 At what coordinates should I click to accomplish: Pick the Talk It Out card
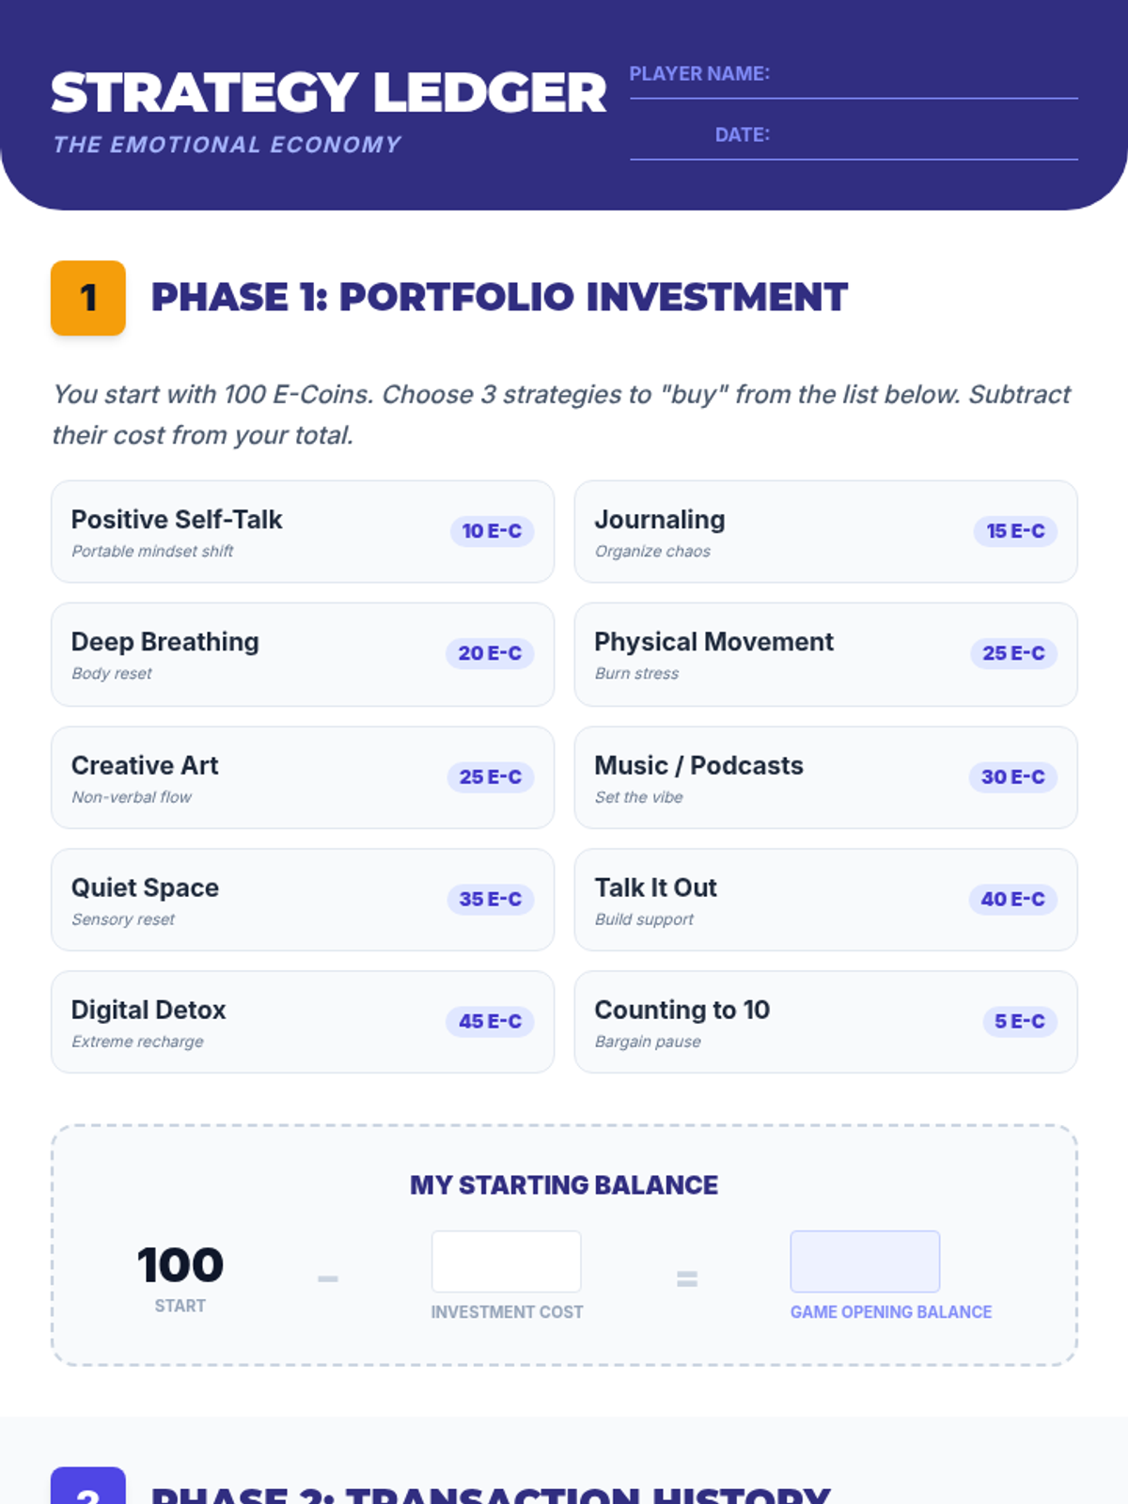825,900
